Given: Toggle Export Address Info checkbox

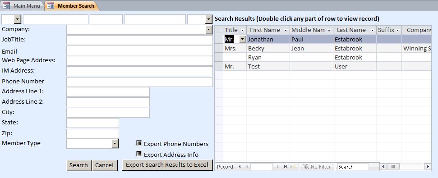Looking at the screenshot, I should (x=139, y=154).
